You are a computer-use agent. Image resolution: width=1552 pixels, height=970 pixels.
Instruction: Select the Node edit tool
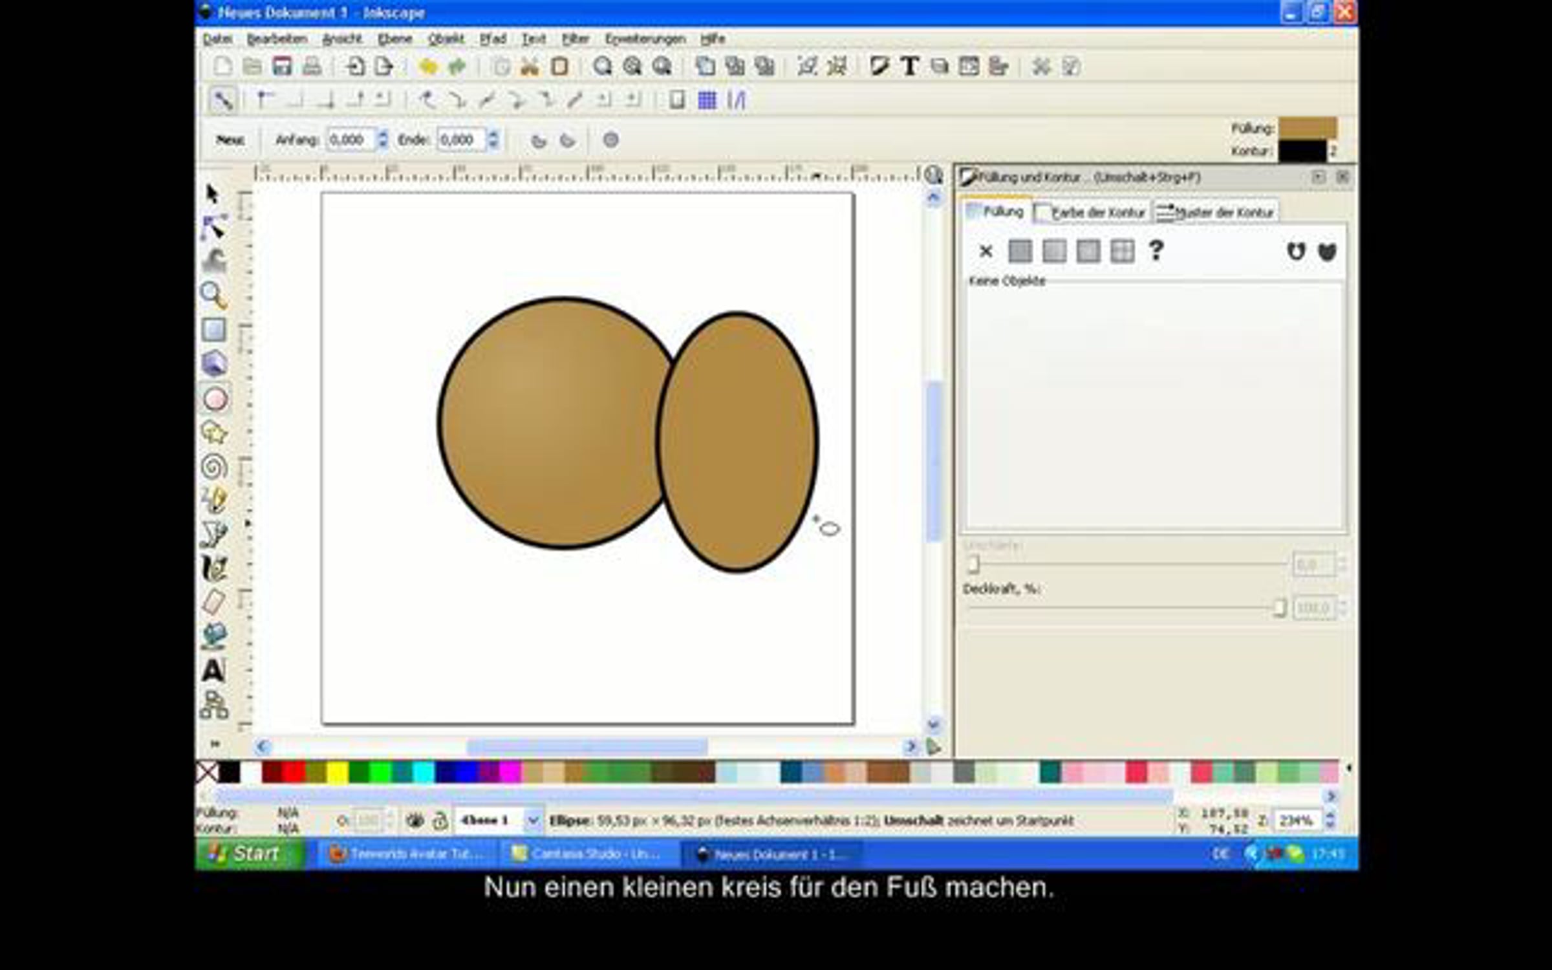(x=214, y=228)
